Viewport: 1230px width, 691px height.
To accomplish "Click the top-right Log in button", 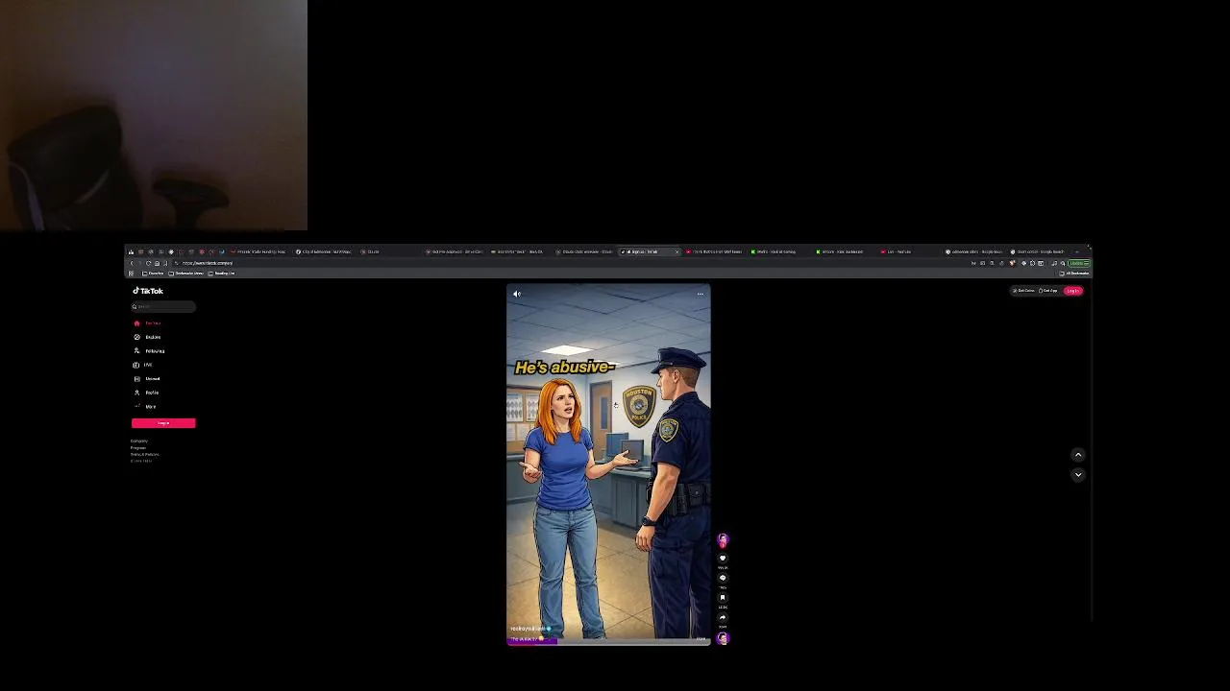I will pos(1072,291).
